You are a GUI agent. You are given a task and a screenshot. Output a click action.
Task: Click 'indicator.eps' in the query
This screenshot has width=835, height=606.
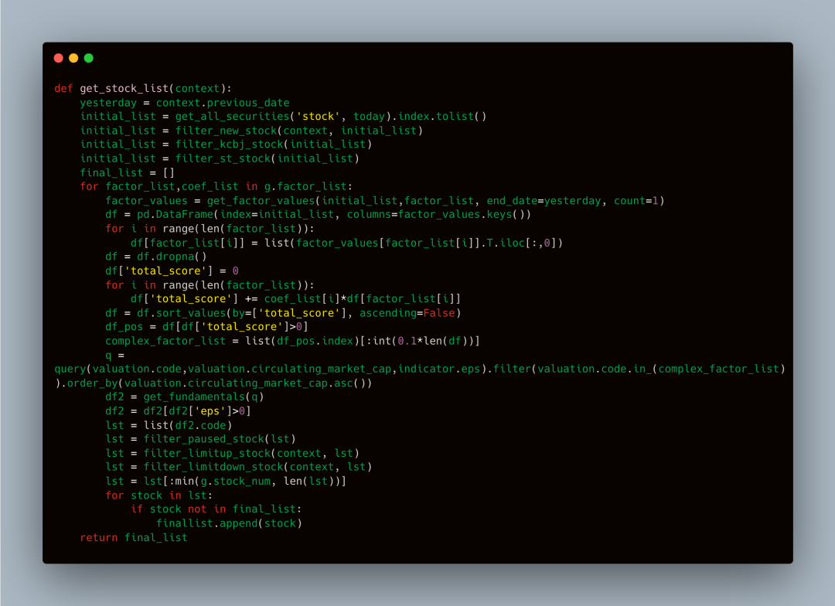[x=439, y=369]
